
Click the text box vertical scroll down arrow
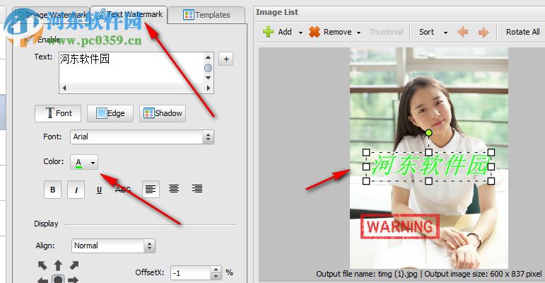(209, 78)
